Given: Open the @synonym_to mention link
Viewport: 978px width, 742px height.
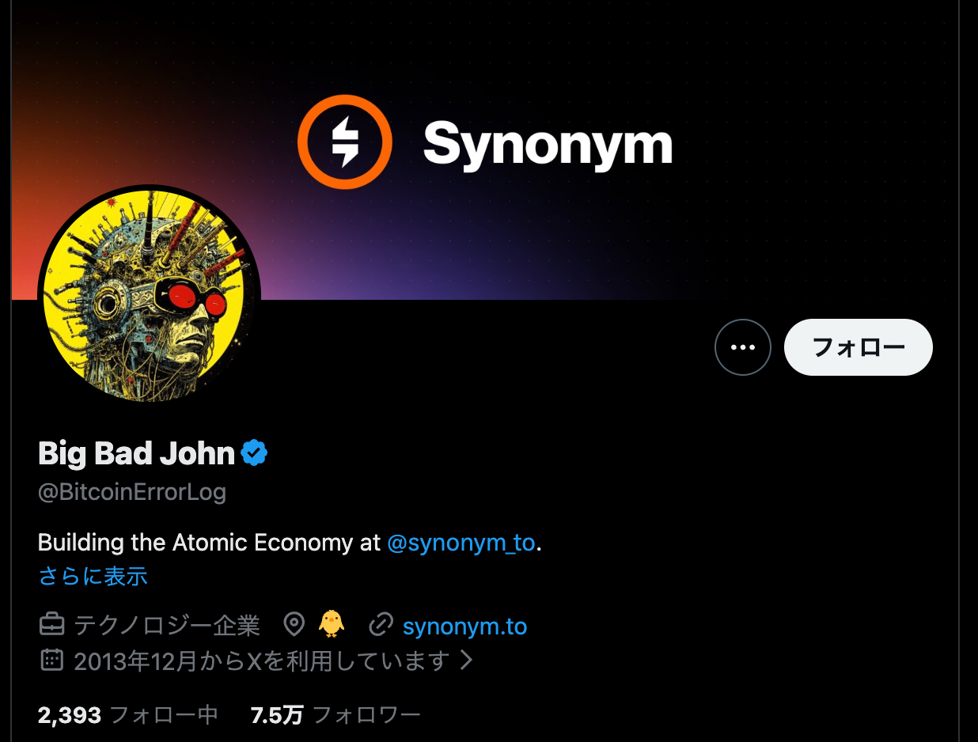Looking at the screenshot, I should coord(461,543).
